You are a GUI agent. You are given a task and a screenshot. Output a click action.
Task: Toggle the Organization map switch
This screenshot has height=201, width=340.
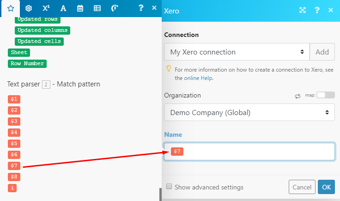(x=326, y=95)
